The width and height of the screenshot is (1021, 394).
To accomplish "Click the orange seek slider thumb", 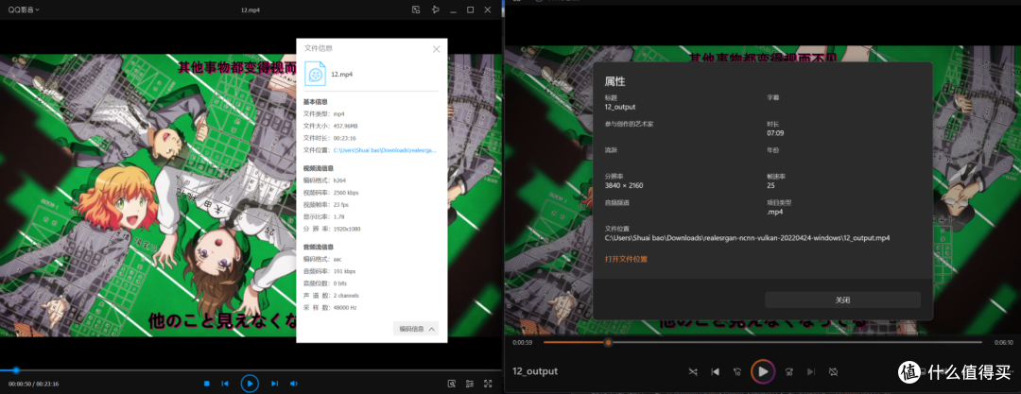I will click(608, 342).
